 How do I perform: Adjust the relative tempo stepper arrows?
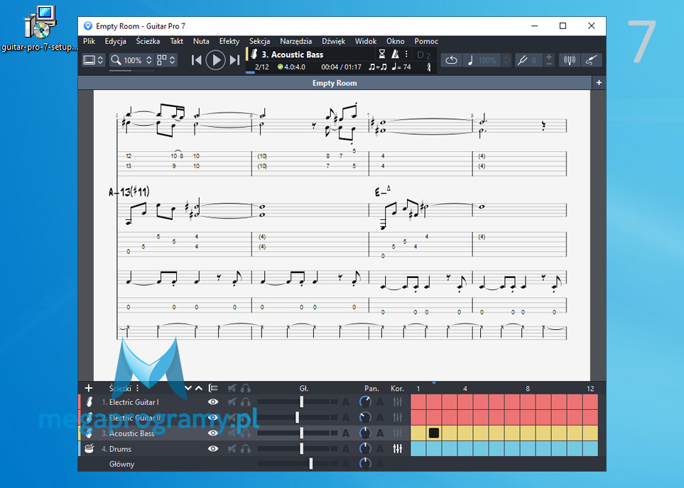pos(506,60)
